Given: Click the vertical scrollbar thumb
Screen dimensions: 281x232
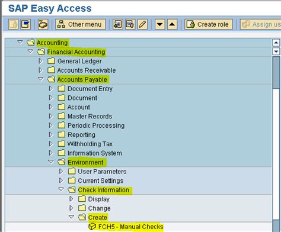Looking at the screenshot, I should [276, 73].
